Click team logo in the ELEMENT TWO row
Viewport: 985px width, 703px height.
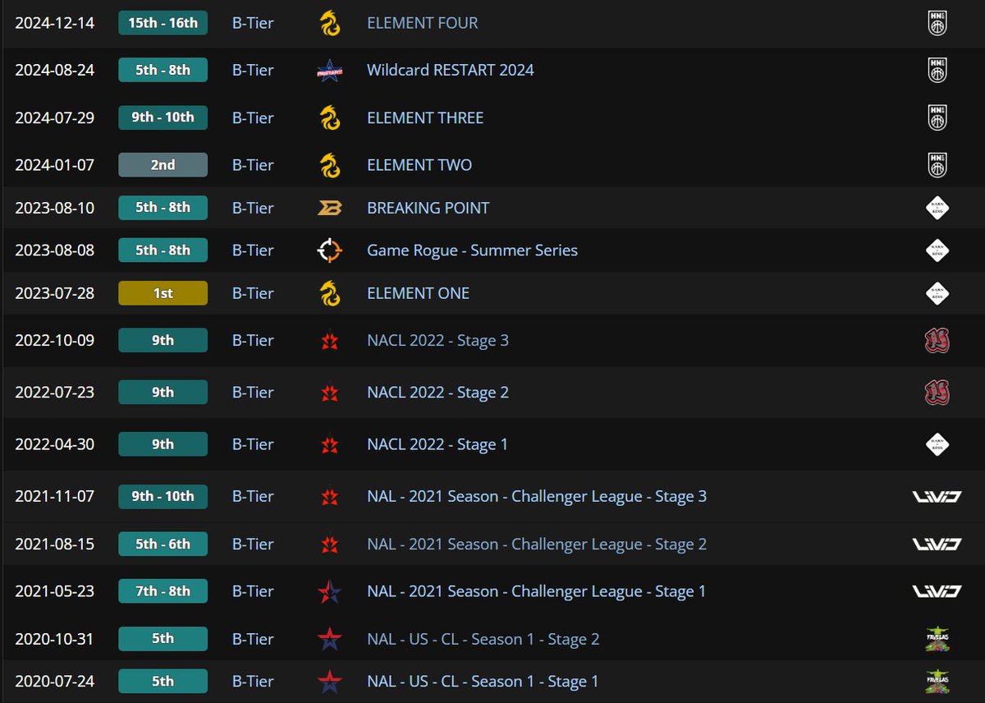pyautogui.click(x=937, y=165)
